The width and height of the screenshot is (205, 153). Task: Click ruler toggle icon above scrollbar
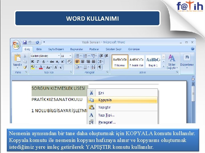pyautogui.click(x=193, y=79)
